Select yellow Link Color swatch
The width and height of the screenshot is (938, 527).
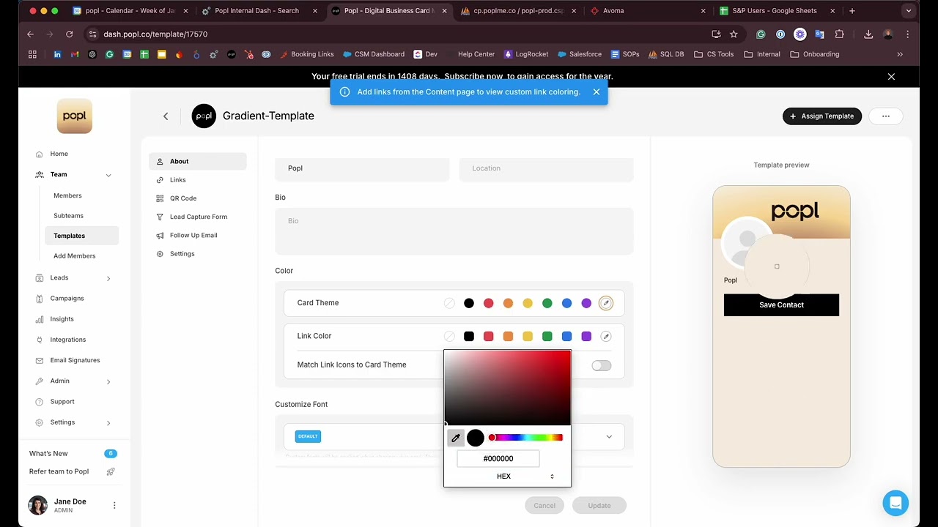pyautogui.click(x=528, y=337)
